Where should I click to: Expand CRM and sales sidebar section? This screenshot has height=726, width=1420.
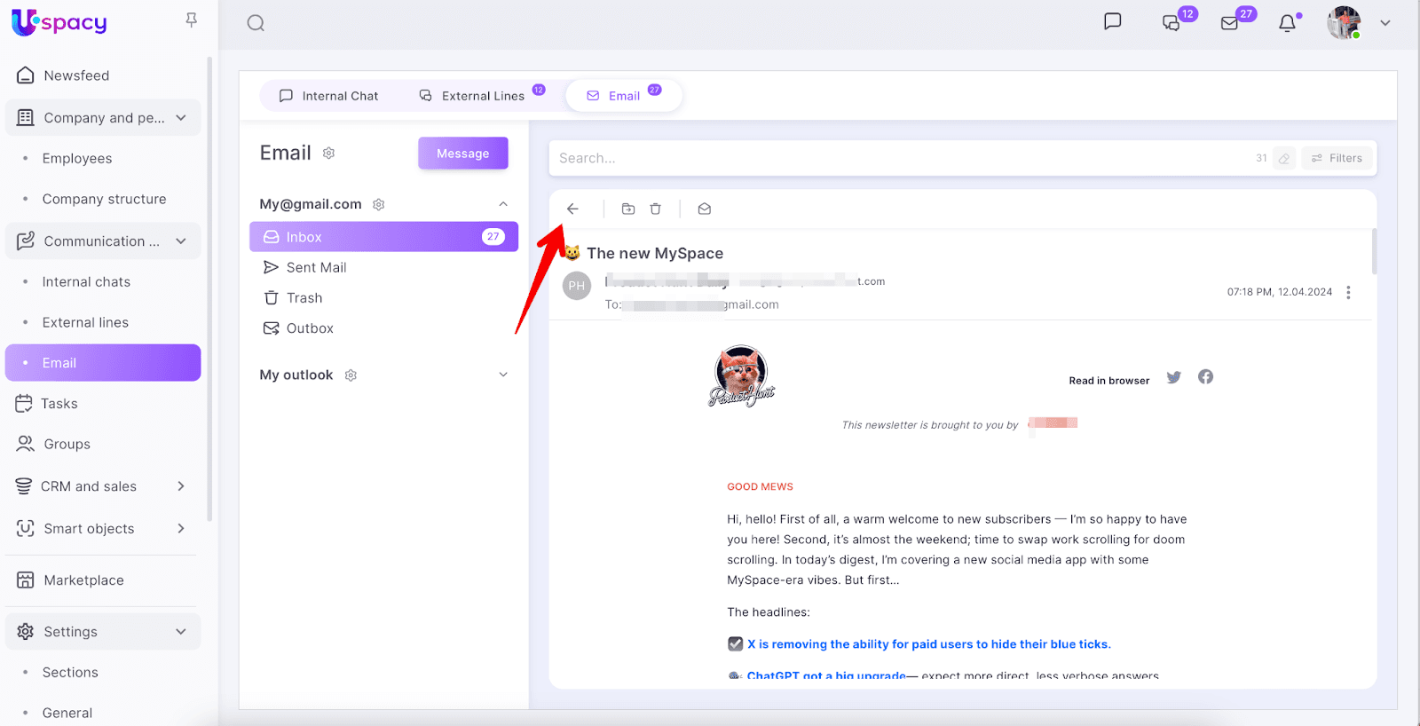click(181, 486)
